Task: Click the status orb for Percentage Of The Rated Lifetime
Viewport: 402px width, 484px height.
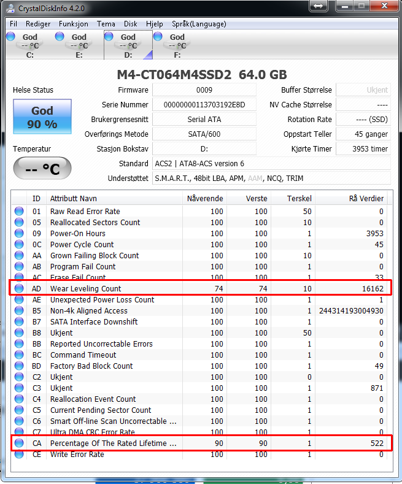Action: 19,443
